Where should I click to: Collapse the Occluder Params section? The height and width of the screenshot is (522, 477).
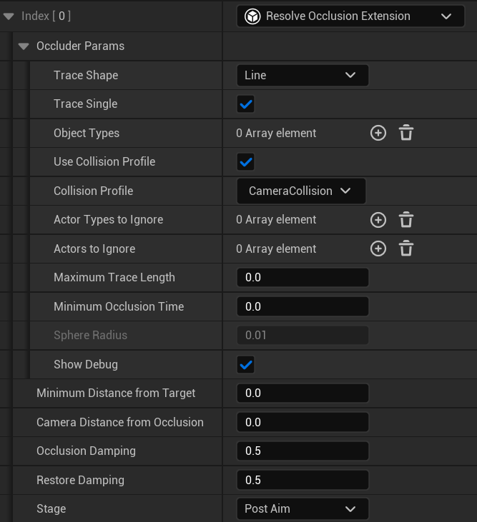click(24, 46)
